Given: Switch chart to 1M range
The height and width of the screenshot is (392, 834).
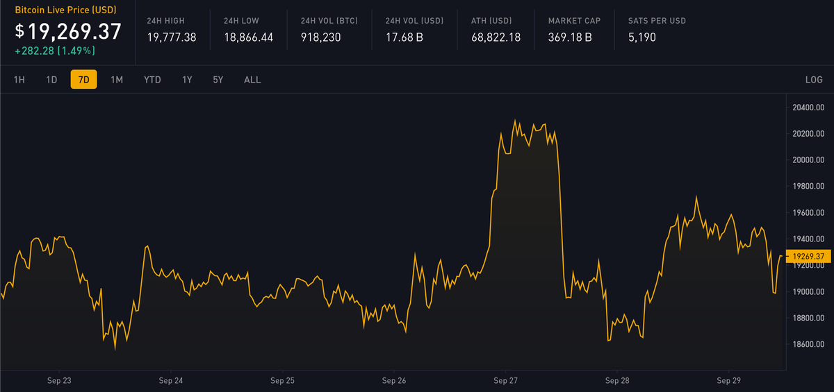Looking at the screenshot, I should pos(117,80).
